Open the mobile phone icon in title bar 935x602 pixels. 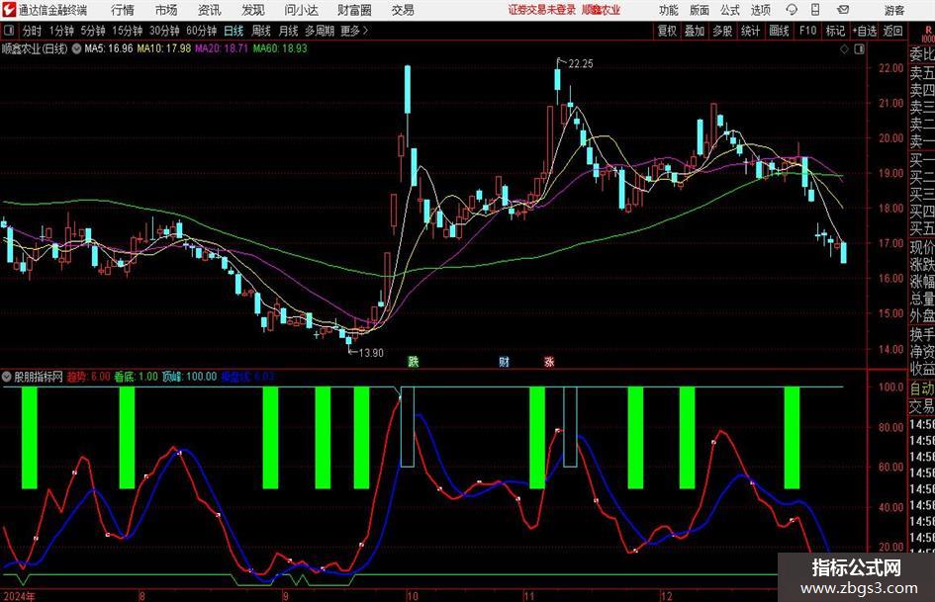(815, 10)
